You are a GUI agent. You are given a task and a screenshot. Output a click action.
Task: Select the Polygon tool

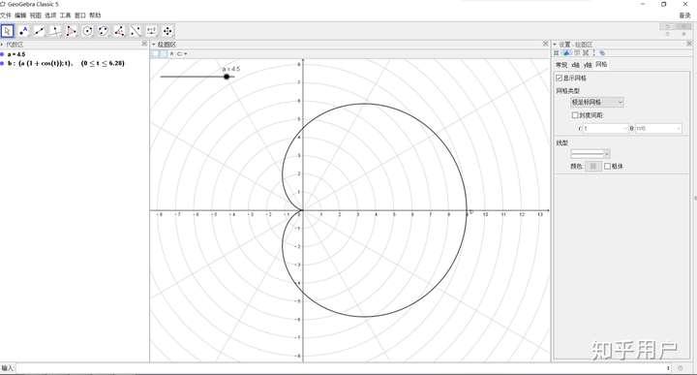pos(72,31)
